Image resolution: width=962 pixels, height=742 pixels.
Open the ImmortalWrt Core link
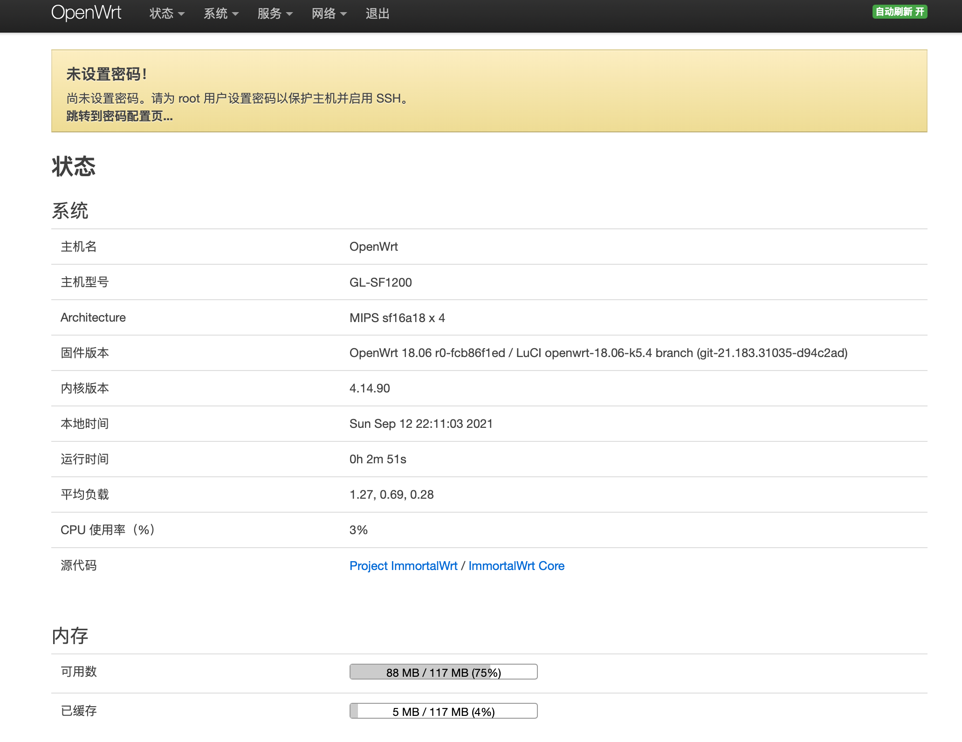516,566
